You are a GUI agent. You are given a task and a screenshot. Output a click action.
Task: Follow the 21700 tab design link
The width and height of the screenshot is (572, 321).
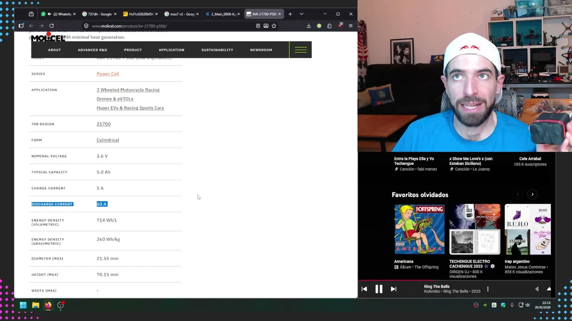(104, 123)
